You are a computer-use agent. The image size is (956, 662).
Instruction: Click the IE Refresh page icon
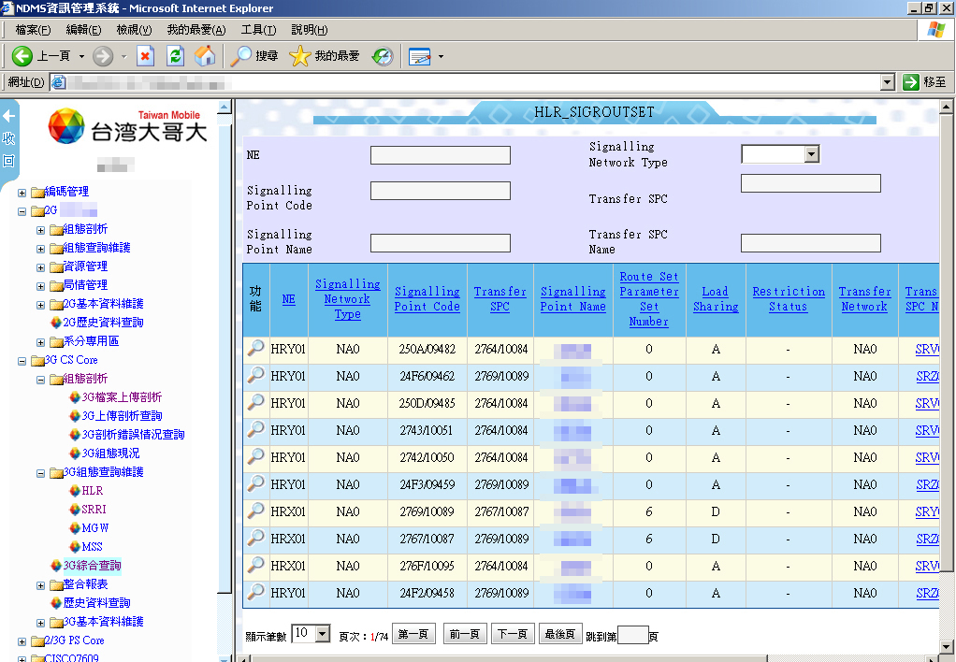click(175, 56)
